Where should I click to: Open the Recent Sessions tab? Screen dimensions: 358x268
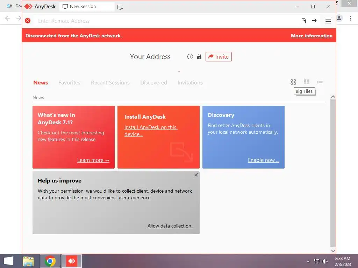(110, 82)
